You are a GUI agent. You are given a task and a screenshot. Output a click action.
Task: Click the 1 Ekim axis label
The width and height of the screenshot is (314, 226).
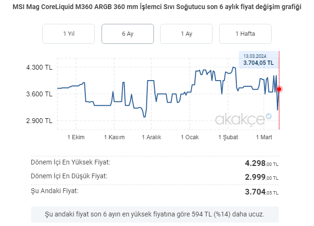tap(75, 137)
